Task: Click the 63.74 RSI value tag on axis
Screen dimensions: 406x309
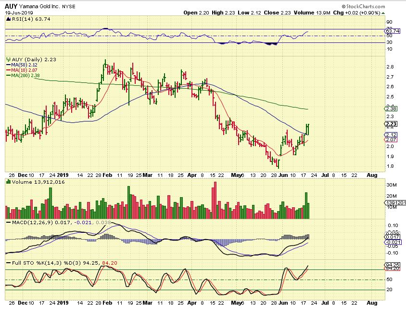Action: pos(393,31)
